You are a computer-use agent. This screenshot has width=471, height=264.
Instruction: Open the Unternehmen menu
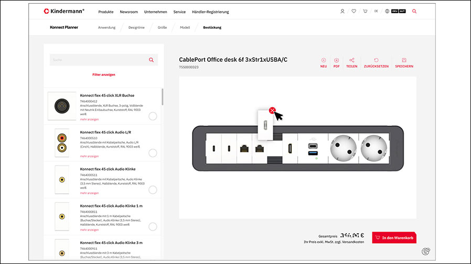point(155,12)
